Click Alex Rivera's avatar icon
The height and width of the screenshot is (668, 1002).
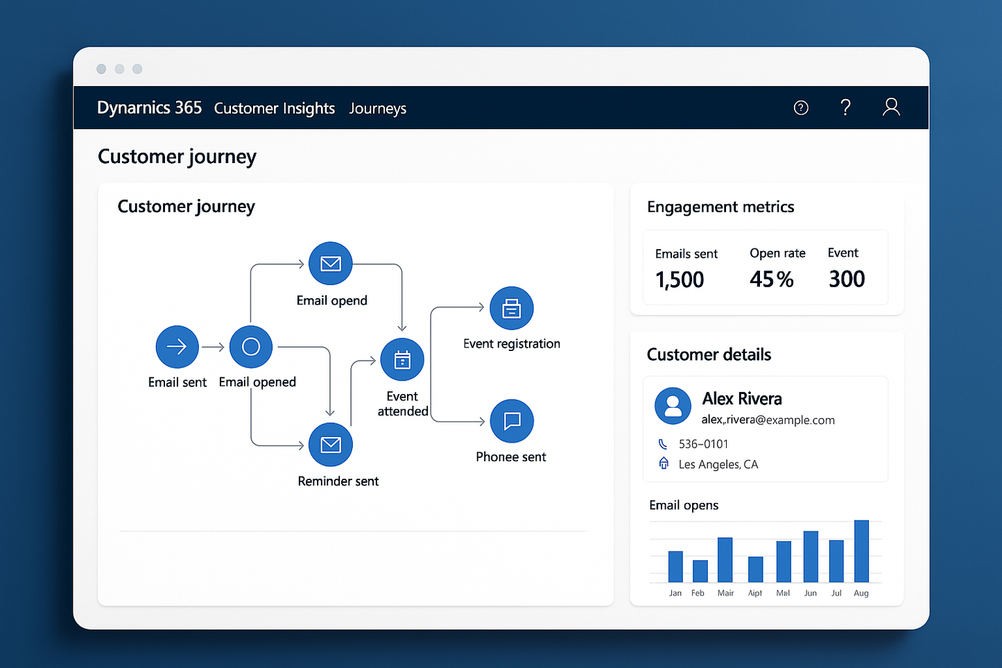673,406
